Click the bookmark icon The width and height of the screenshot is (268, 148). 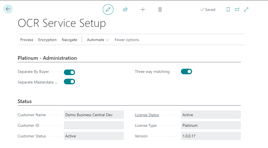(228, 9)
